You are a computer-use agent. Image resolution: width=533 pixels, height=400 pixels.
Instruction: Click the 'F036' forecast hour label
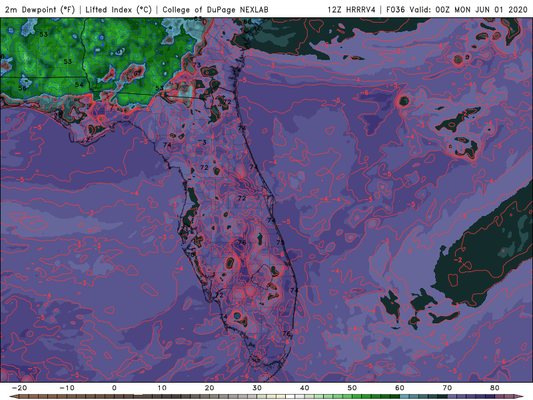396,9
